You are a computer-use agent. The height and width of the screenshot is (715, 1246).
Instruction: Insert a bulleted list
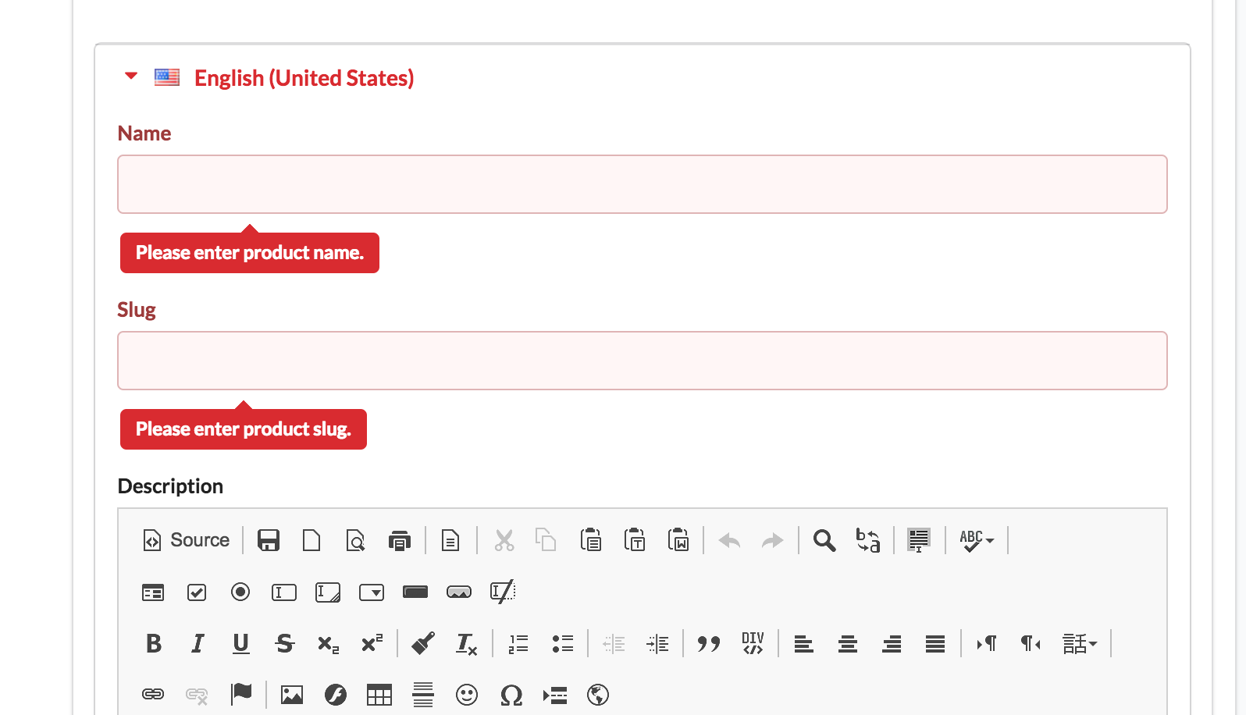pos(562,644)
